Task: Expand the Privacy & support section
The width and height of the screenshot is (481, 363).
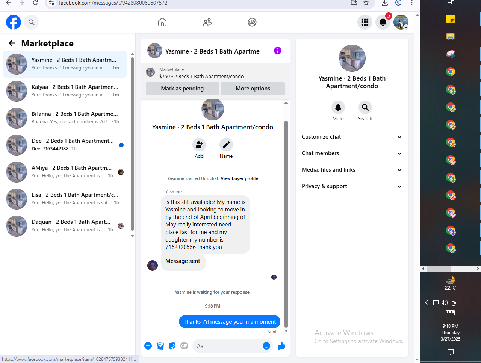Action: [352, 186]
